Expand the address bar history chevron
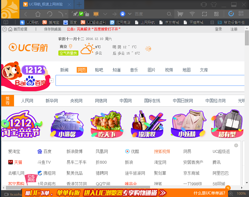This screenshot has width=249, height=197. coord(105,14)
